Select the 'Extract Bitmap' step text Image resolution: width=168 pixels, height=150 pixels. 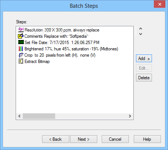(37, 61)
